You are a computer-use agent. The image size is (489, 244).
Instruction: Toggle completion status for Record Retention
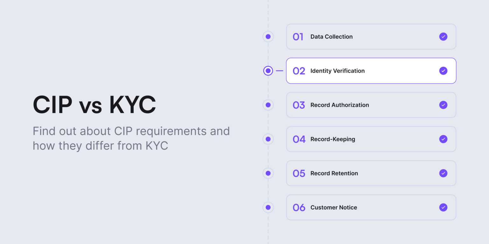pos(443,173)
